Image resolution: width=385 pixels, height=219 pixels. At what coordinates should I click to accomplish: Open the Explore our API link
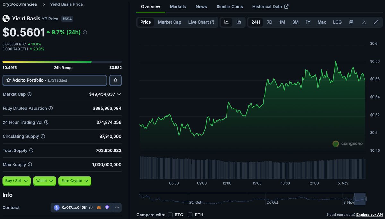coord(369,215)
